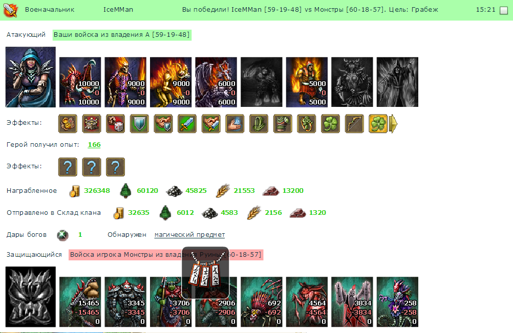Click the dog tags magic item
The height and width of the screenshot is (333, 513).
pyautogui.click(x=205, y=273)
